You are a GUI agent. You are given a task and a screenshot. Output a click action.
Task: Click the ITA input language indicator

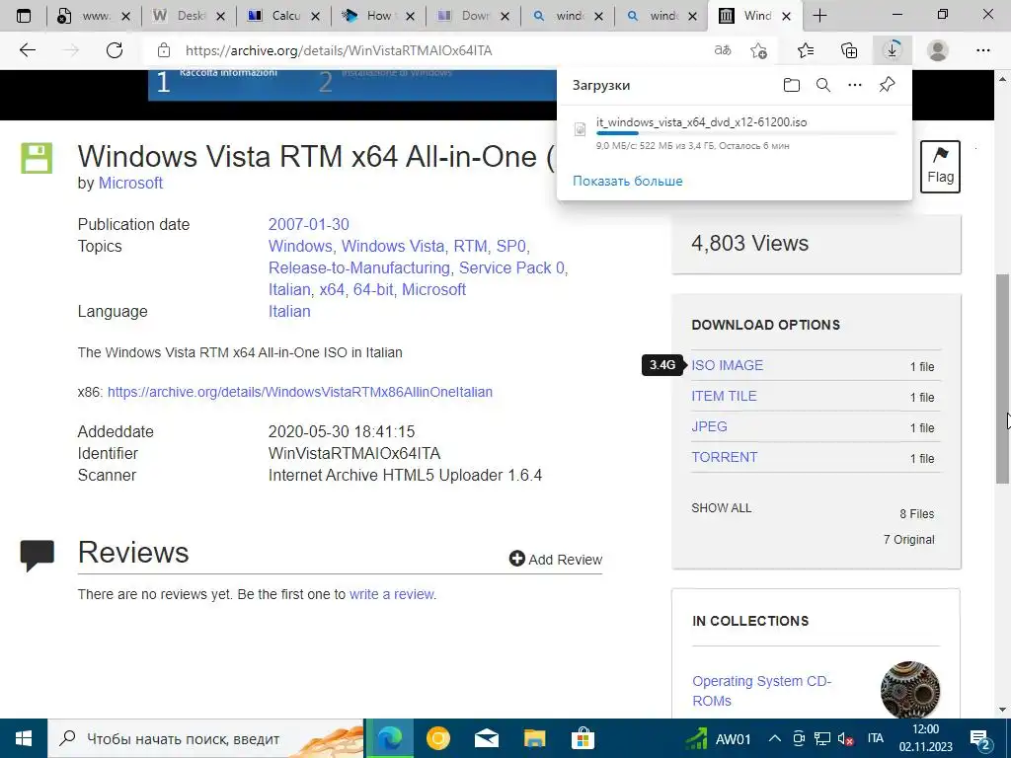pos(875,738)
